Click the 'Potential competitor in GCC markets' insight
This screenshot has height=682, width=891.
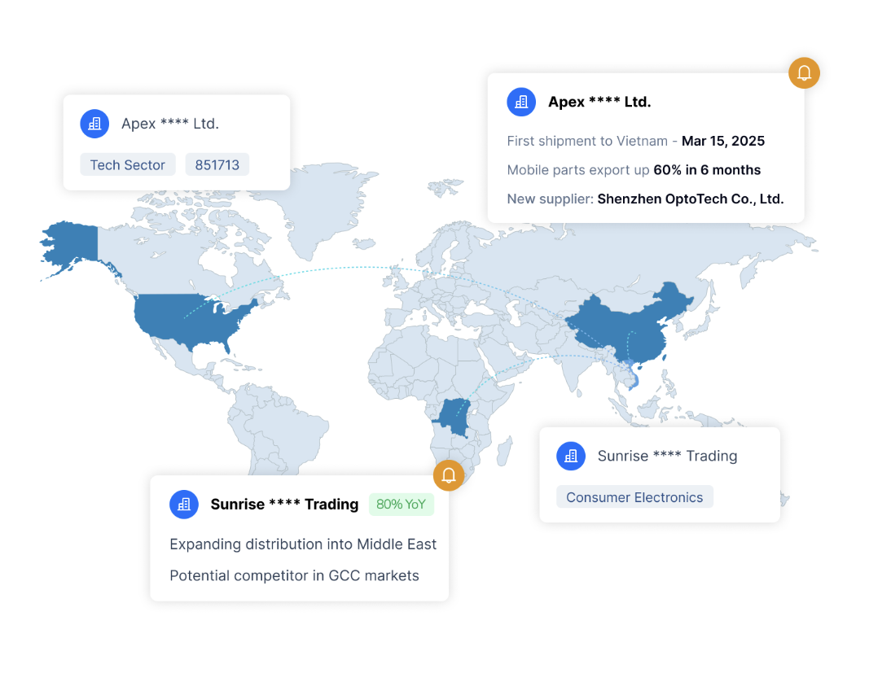pos(294,576)
